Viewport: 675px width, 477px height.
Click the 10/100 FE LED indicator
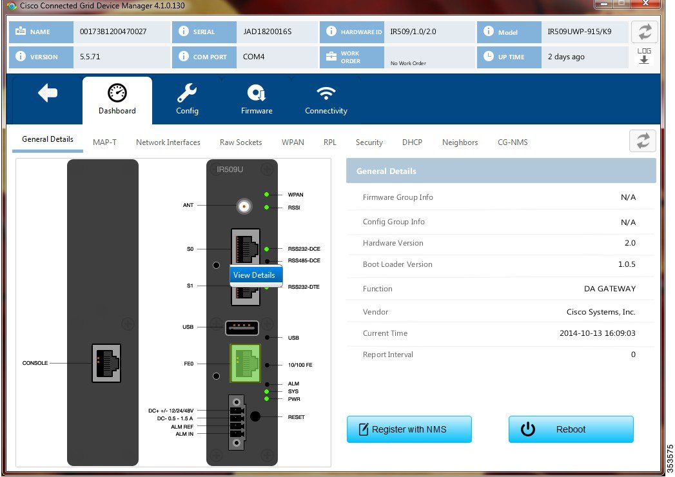tap(268, 365)
